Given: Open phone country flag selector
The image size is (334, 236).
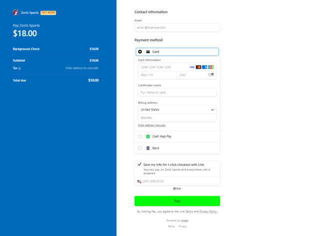Looking at the screenshot, I should point(139,182).
